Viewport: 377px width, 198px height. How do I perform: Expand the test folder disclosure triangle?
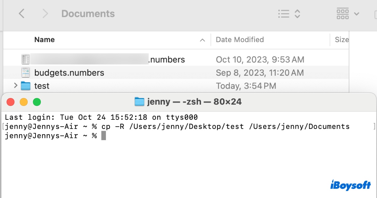(15, 85)
